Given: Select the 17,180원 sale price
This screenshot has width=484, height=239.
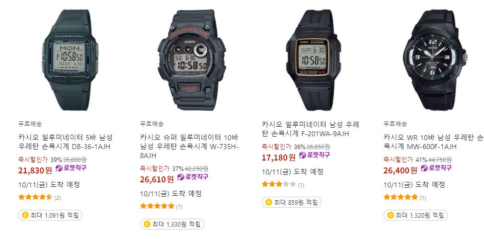Looking at the screenshot, I should [279, 157].
